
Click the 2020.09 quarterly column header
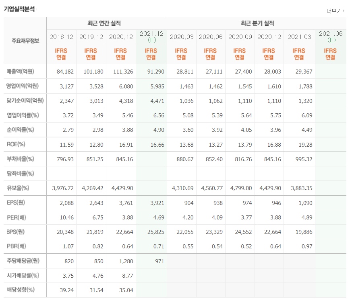tap(240, 37)
